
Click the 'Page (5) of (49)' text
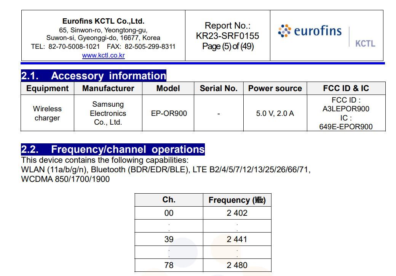coord(228,46)
